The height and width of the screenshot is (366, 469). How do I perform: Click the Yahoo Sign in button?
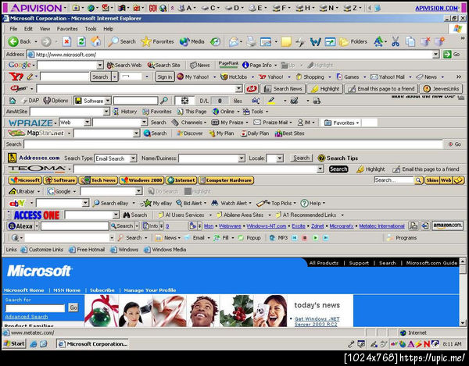(x=164, y=76)
